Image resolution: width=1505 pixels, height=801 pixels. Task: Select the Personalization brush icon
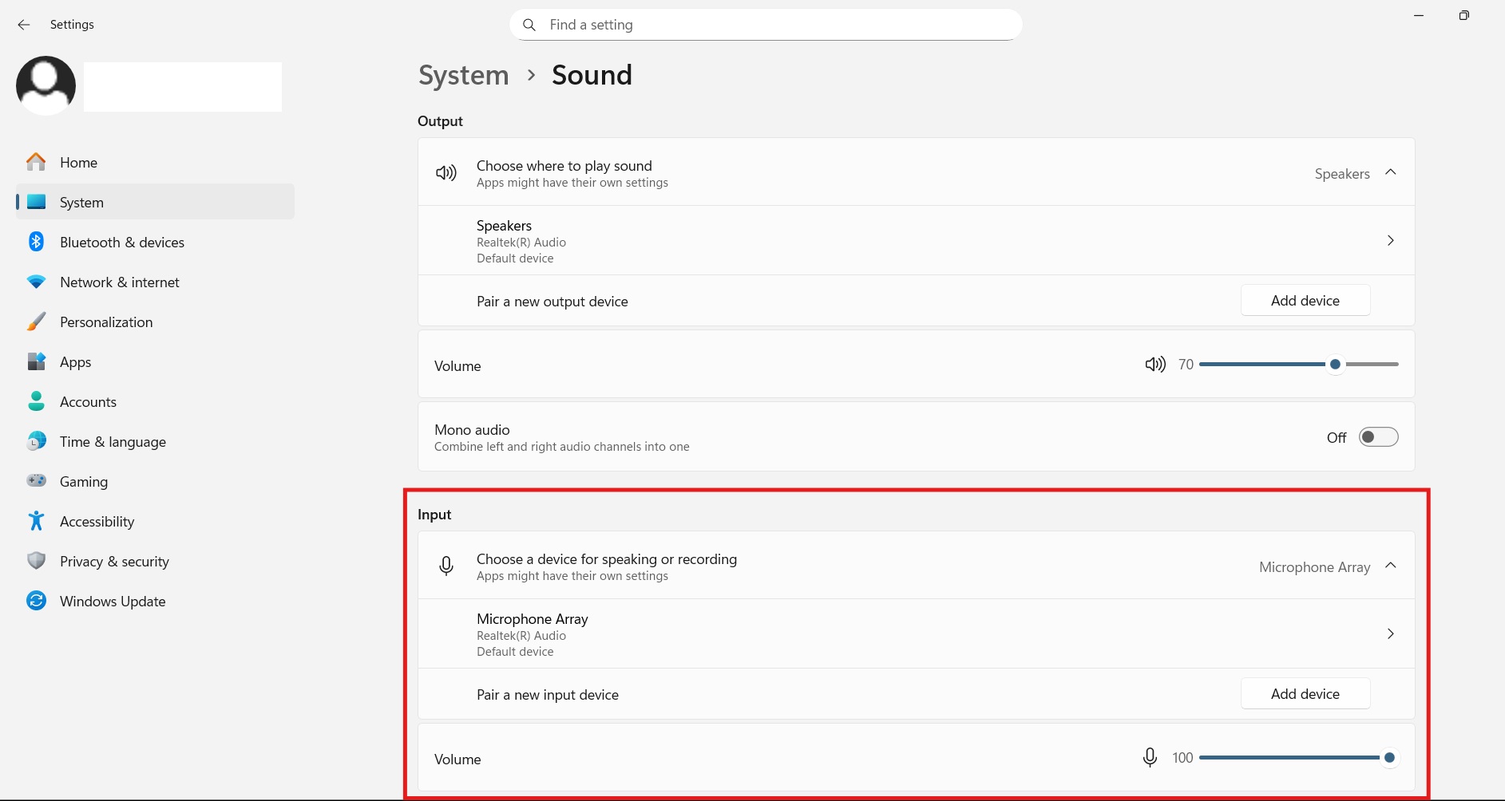[x=36, y=322]
